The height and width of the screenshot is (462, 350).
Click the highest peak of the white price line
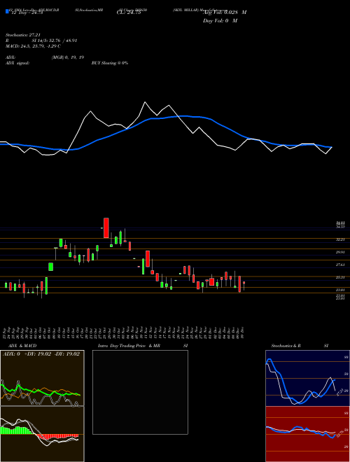[x=145, y=102]
